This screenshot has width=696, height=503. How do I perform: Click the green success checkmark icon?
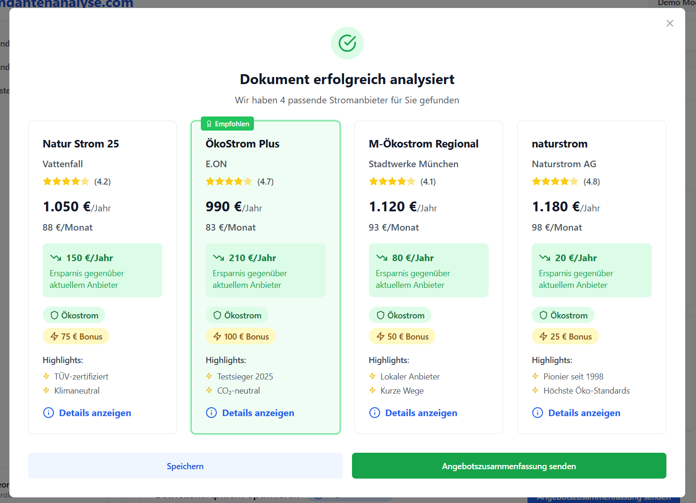pyautogui.click(x=347, y=43)
